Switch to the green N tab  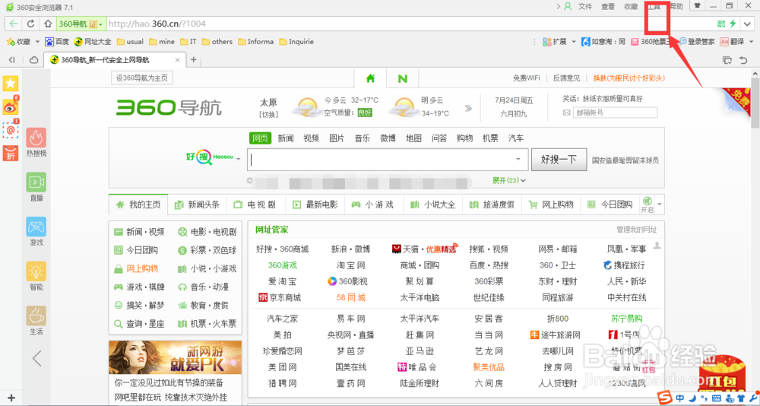(402, 78)
